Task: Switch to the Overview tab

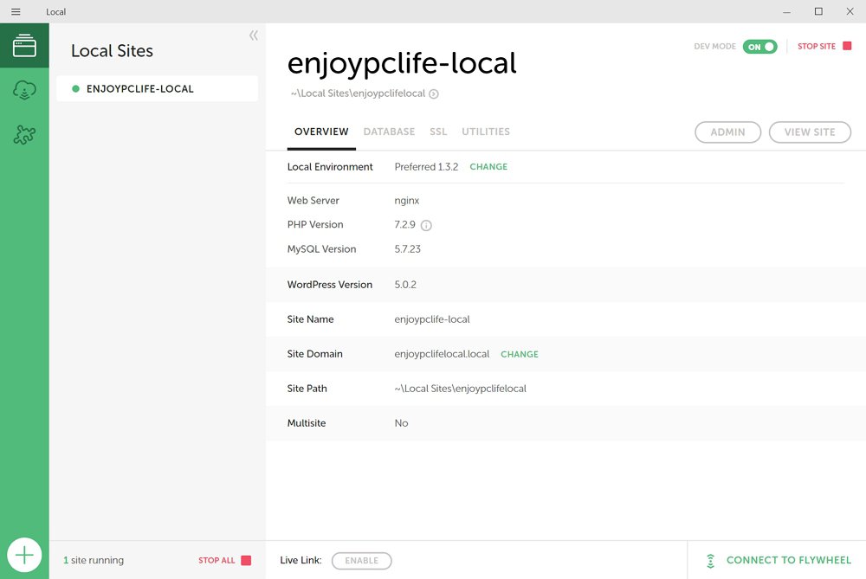Action: point(321,132)
